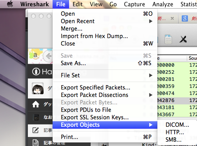
Task: Open the Analyze menu
Action: (163, 4)
